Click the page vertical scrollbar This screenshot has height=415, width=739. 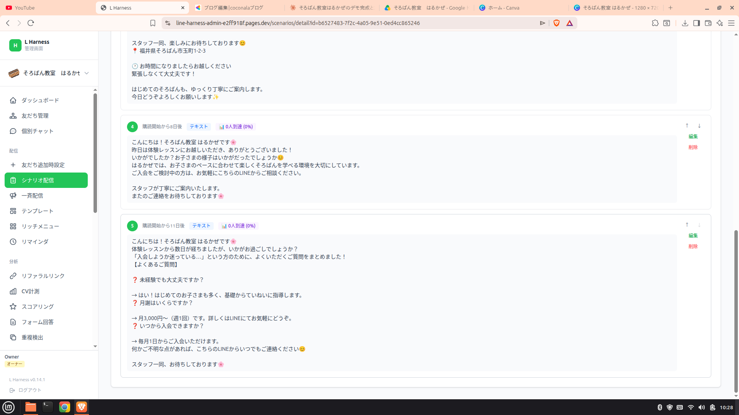(736, 311)
